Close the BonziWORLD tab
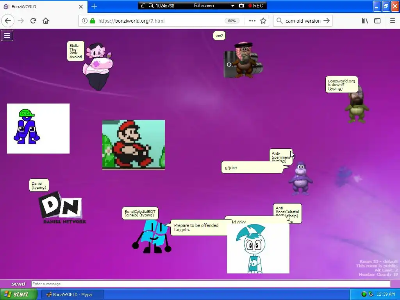The width and height of the screenshot is (400, 300). tap(81, 7)
